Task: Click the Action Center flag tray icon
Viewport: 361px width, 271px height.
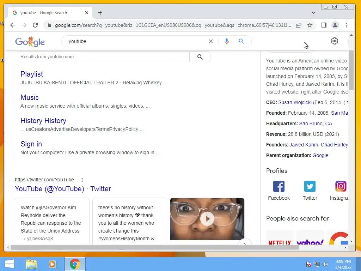Action: [308, 264]
